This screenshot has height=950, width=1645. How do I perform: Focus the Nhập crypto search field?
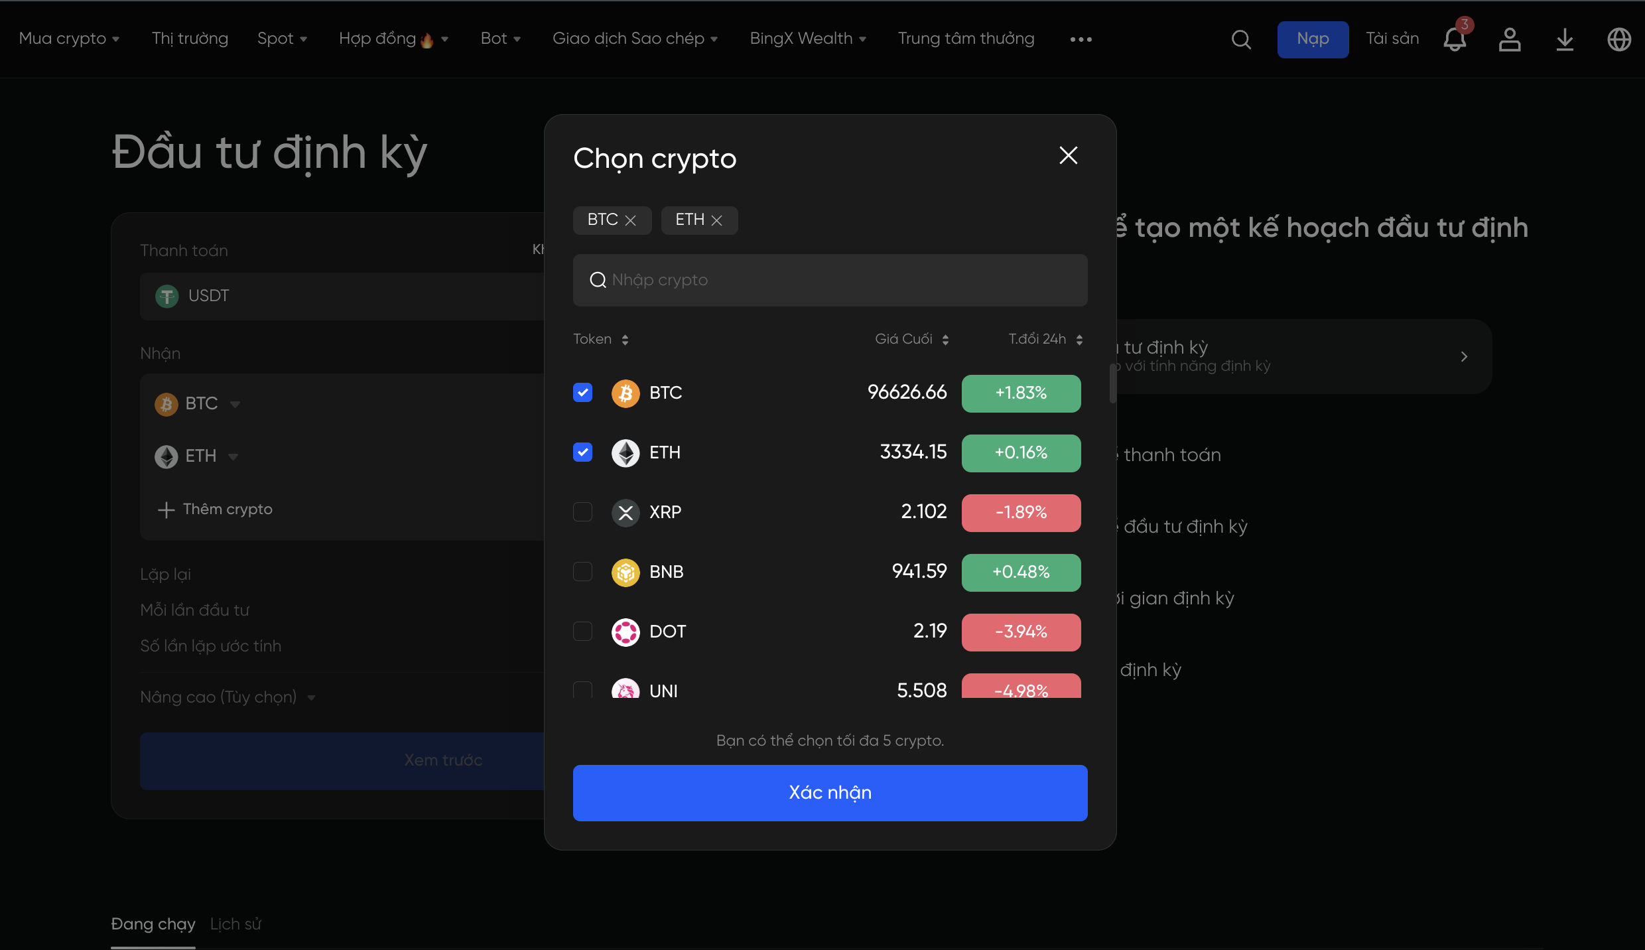[830, 280]
